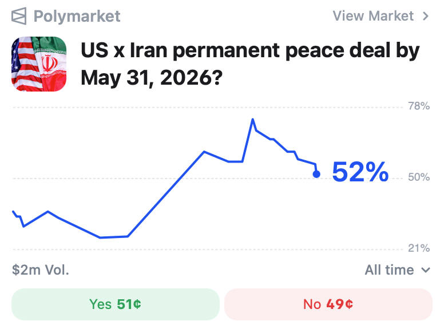Click the highest peak of the chart line
The image size is (444, 333).
(x=252, y=120)
